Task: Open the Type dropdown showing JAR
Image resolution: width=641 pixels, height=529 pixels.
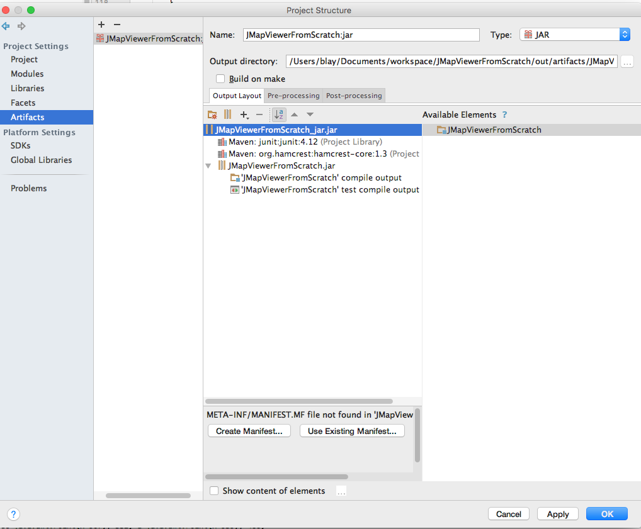Action: point(625,35)
